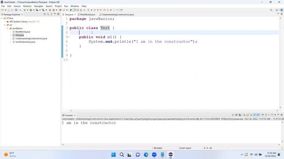This screenshot has height=159, width=284.
Task: Select VoidVsNonVoid.java in Package Explorer
Action: coord(25,42)
